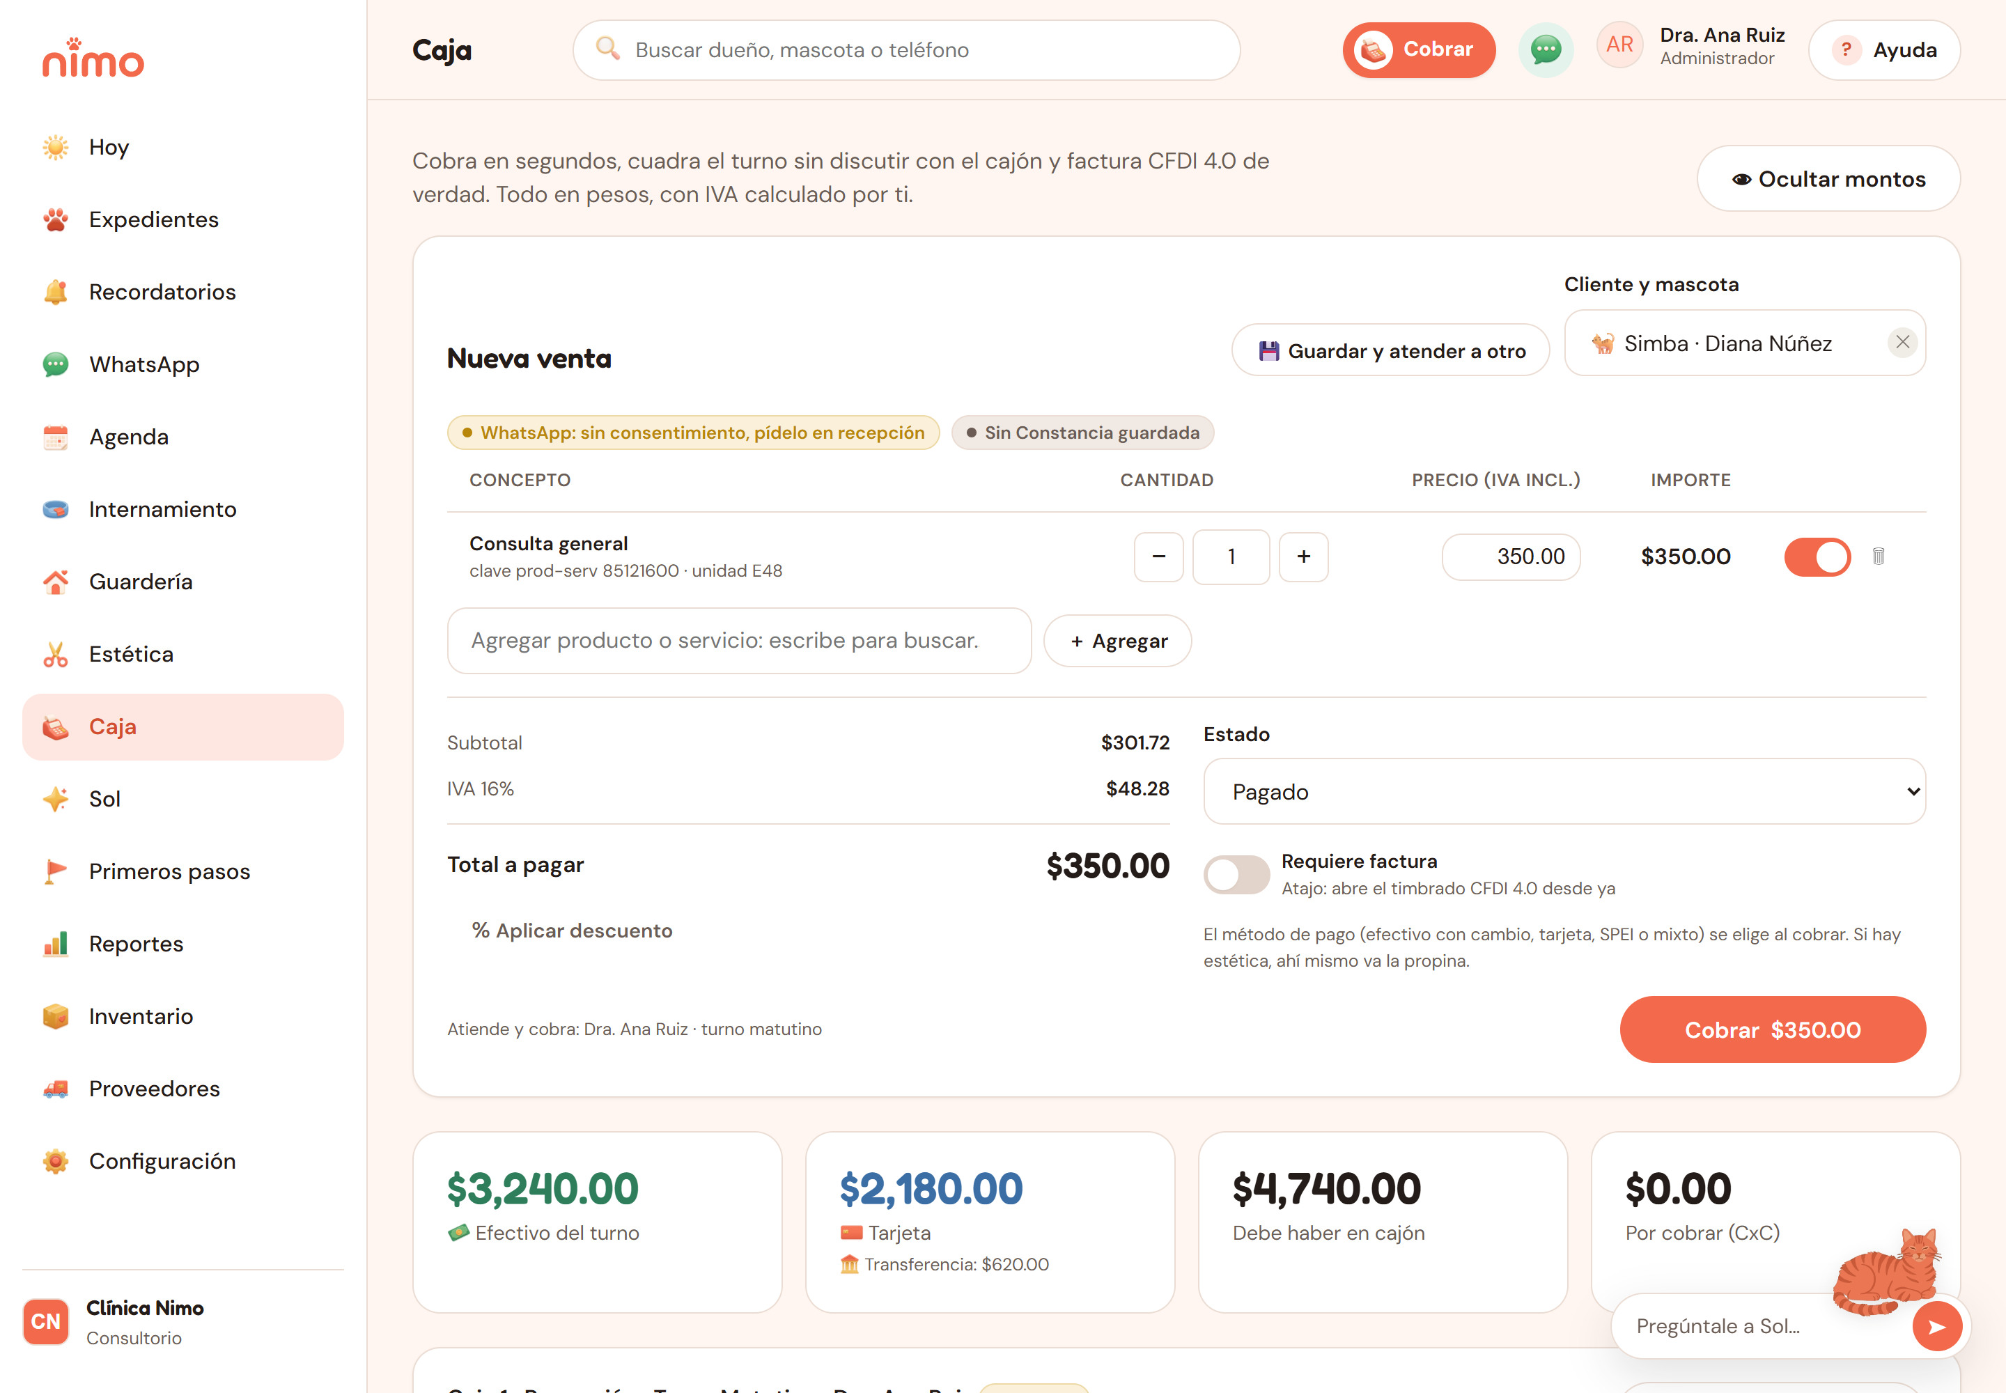2006x1393 pixels.
Task: Open Hoy in the sidebar
Action: coord(183,147)
